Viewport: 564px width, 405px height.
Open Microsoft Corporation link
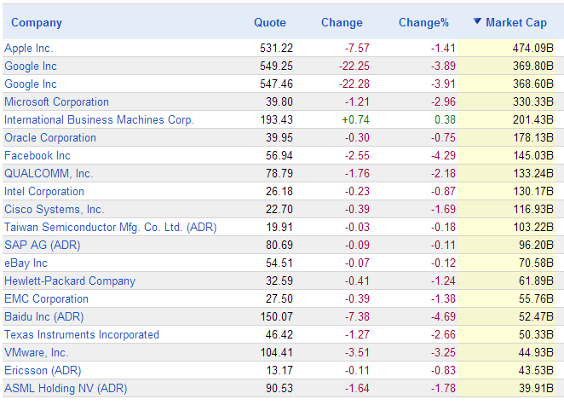[x=56, y=101]
